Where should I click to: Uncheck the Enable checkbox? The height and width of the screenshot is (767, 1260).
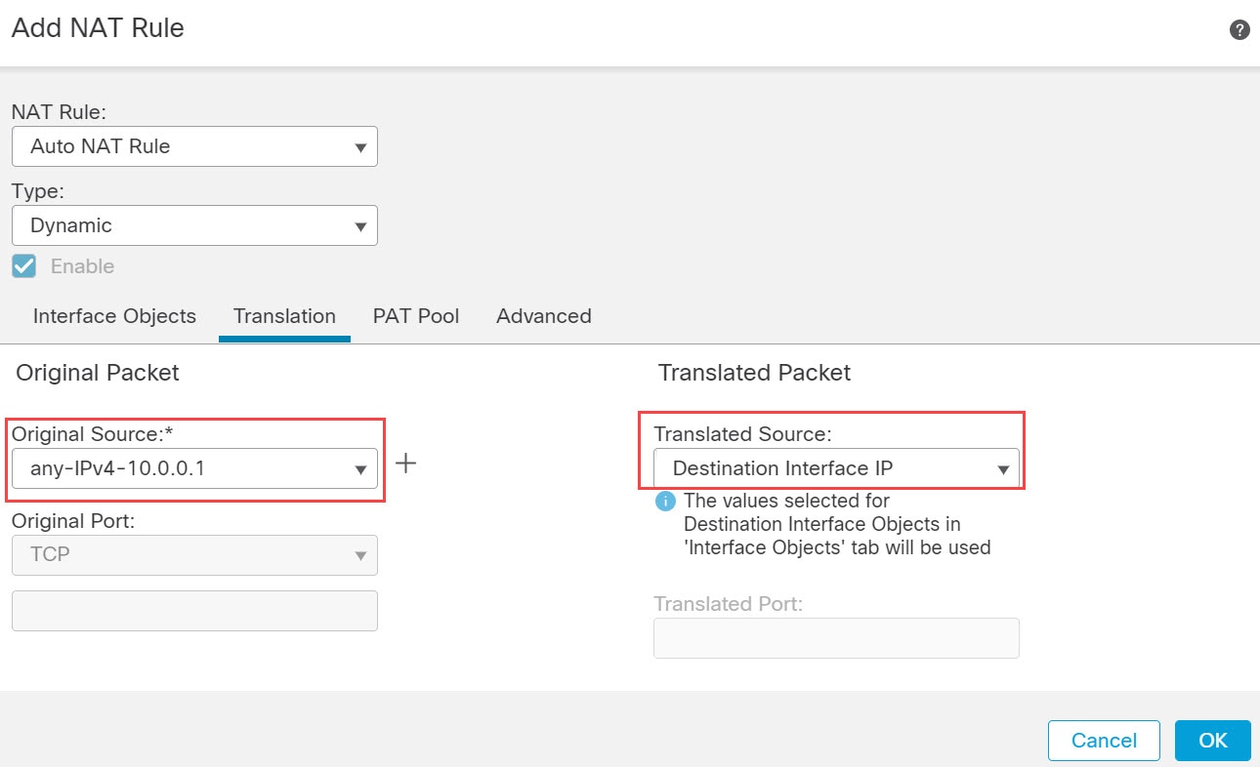tap(23, 266)
